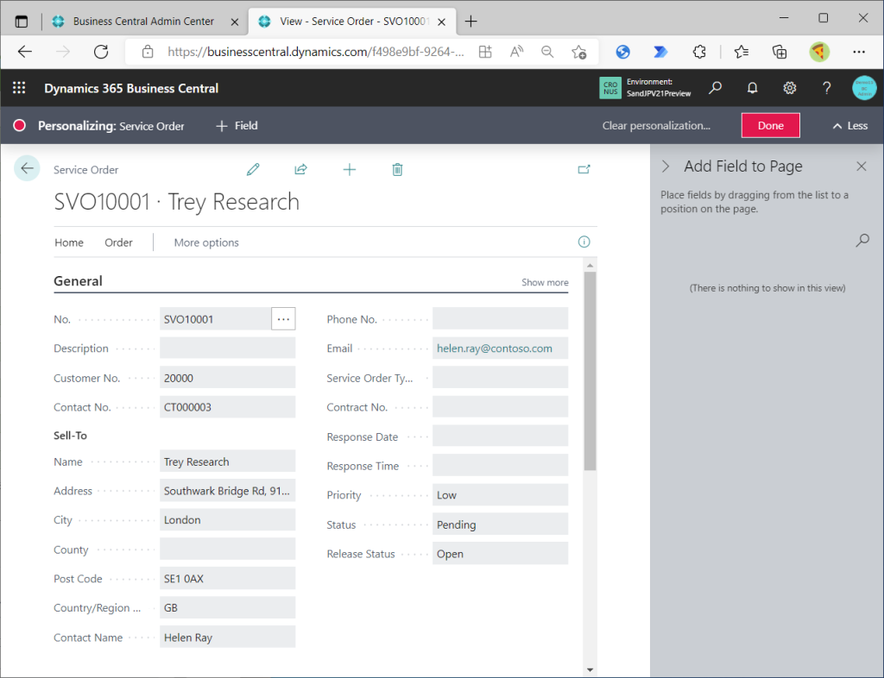Click the No. field SVO10001
Image resolution: width=884 pixels, height=678 pixels.
click(x=215, y=318)
